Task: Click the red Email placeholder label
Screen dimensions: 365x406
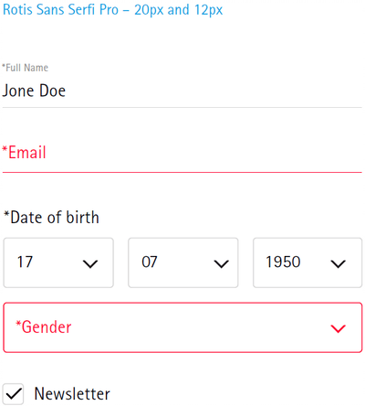Action: pos(24,153)
